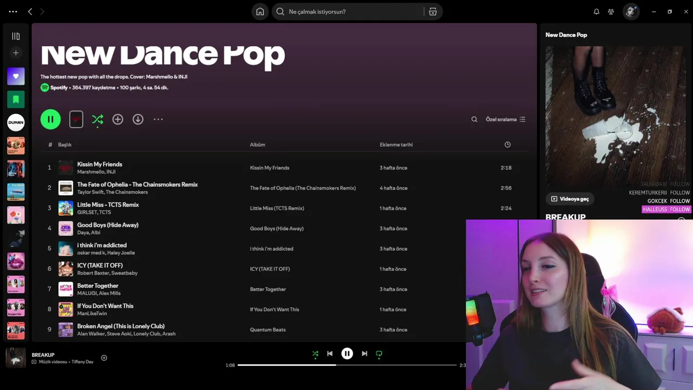This screenshot has width=693, height=390.
Task: Open the DUMAN artist in sidebar
Action: [16, 122]
